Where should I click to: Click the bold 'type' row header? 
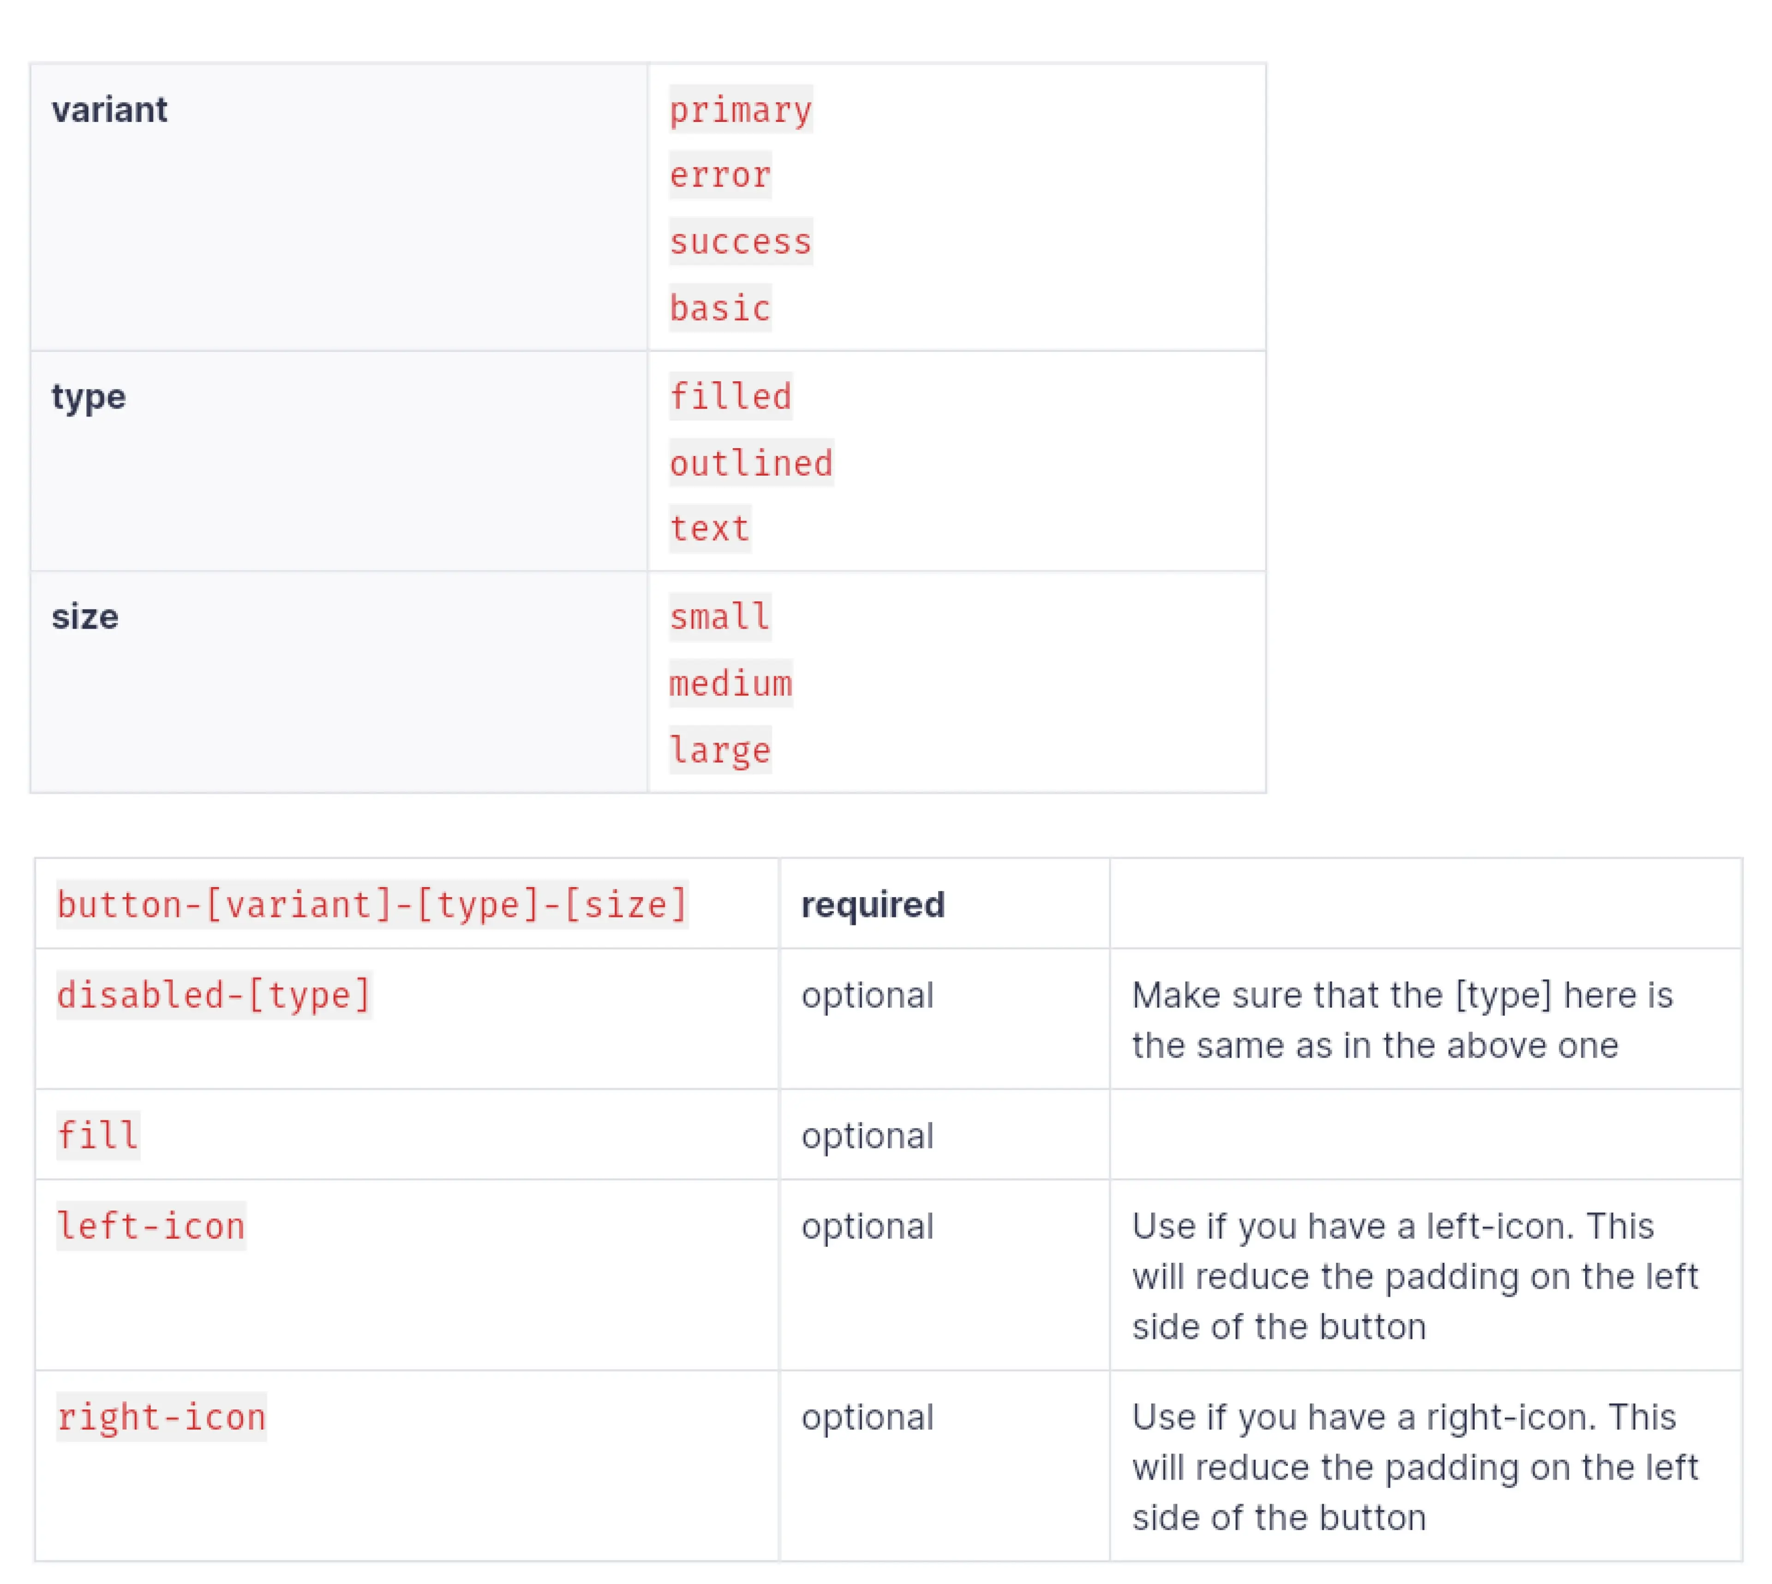89,397
